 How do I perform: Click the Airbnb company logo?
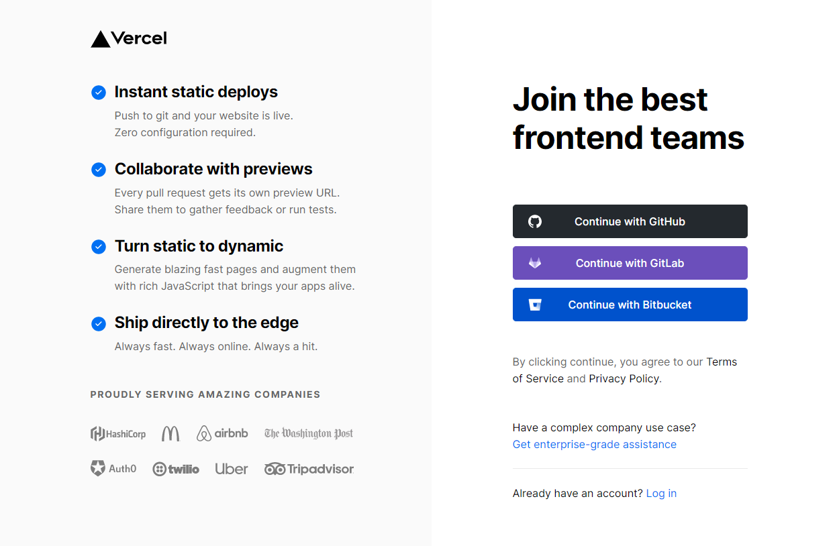(222, 434)
